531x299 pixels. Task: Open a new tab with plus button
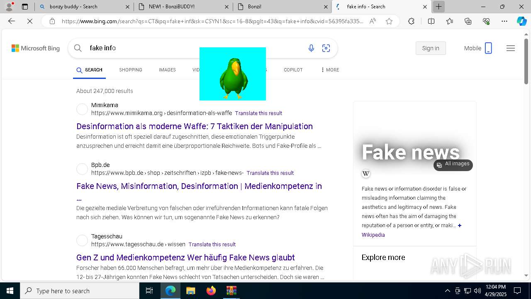pos(438,7)
